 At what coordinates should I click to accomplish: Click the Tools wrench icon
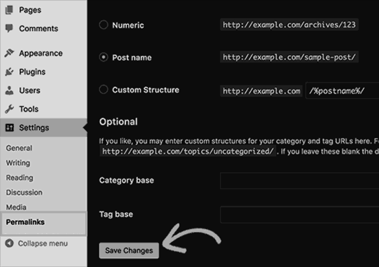point(9,109)
